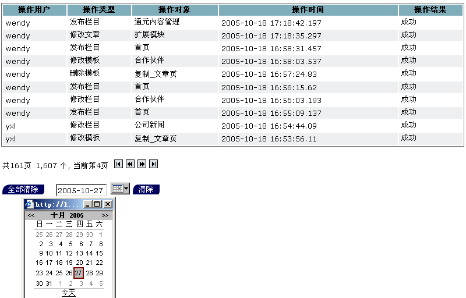Click Internet Explorer icon in calendar popup title
The width and height of the screenshot is (466, 298).
tap(29, 204)
